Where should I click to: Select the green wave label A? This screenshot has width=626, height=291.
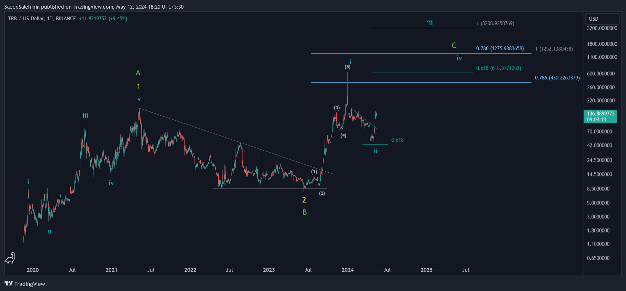click(138, 73)
